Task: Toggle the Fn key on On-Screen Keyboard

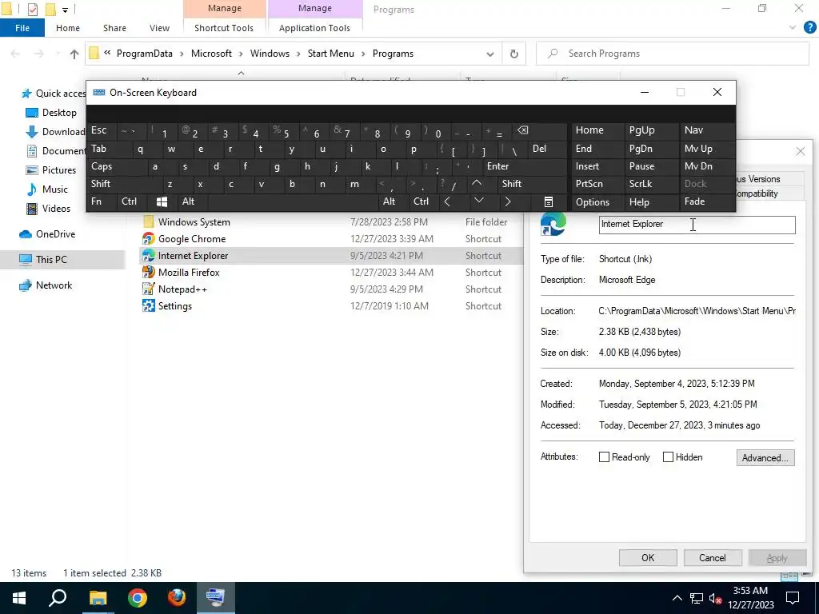Action: 97,201
